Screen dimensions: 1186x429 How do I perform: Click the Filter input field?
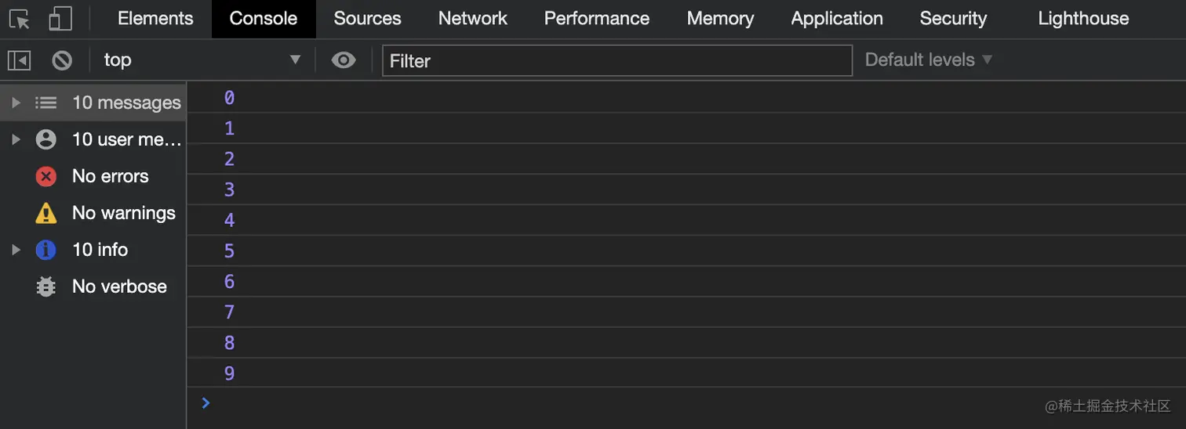click(617, 60)
